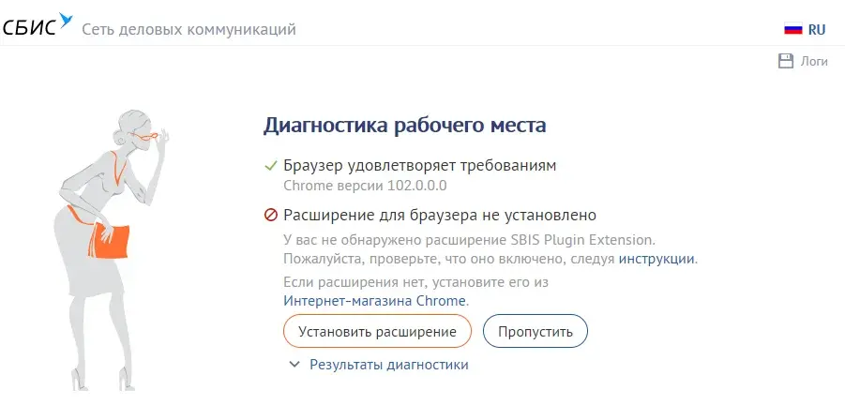Screen dimensions: 845x420
Task: Click the Расширение для браузера не установлено line
Action: pyautogui.click(x=440, y=216)
